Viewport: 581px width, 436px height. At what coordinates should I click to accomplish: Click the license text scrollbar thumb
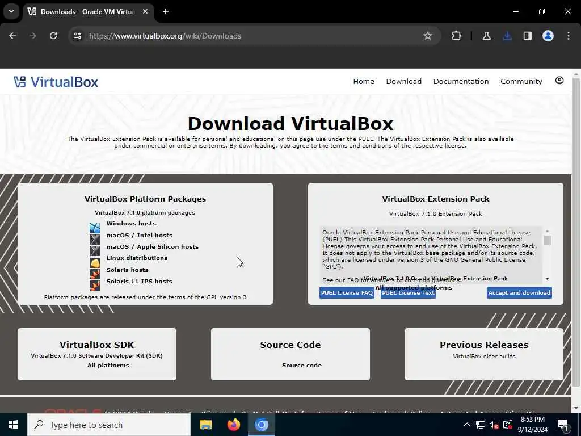[x=547, y=240]
